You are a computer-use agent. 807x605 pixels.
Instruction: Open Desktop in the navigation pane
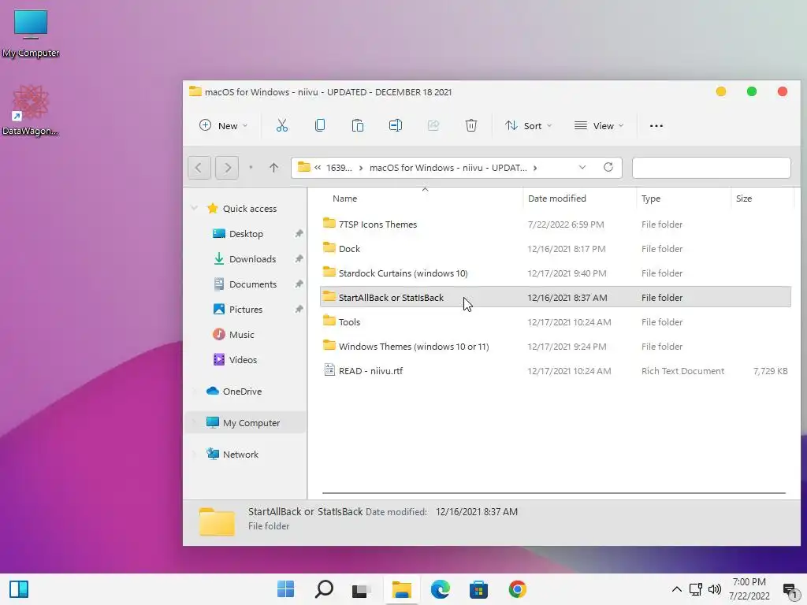(246, 233)
